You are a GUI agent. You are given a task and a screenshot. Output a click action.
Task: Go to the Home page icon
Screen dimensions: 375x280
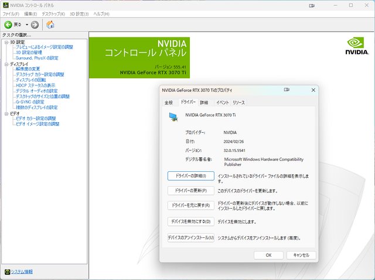(x=50, y=25)
